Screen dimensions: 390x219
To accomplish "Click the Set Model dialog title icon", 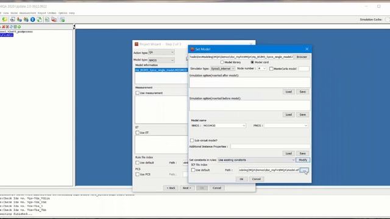I will [x=193, y=49].
